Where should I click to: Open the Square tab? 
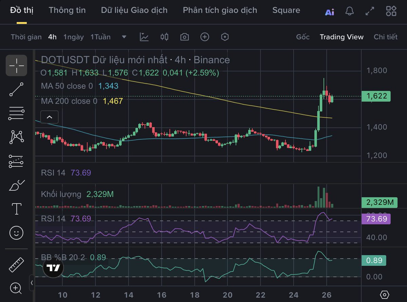click(286, 10)
